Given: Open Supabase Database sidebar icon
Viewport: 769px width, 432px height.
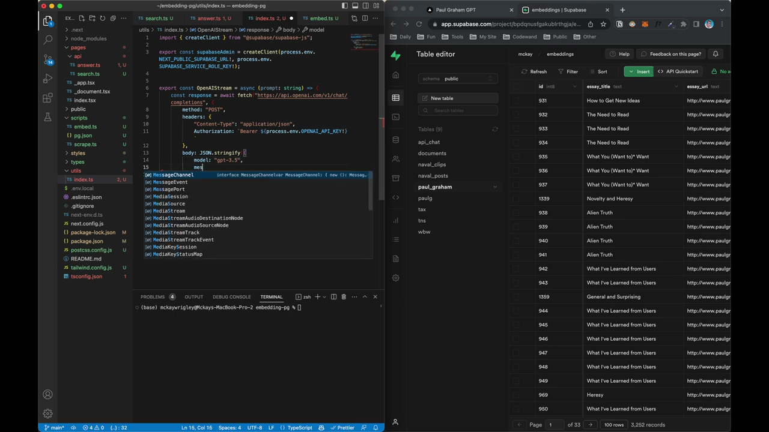Looking at the screenshot, I should (395, 140).
